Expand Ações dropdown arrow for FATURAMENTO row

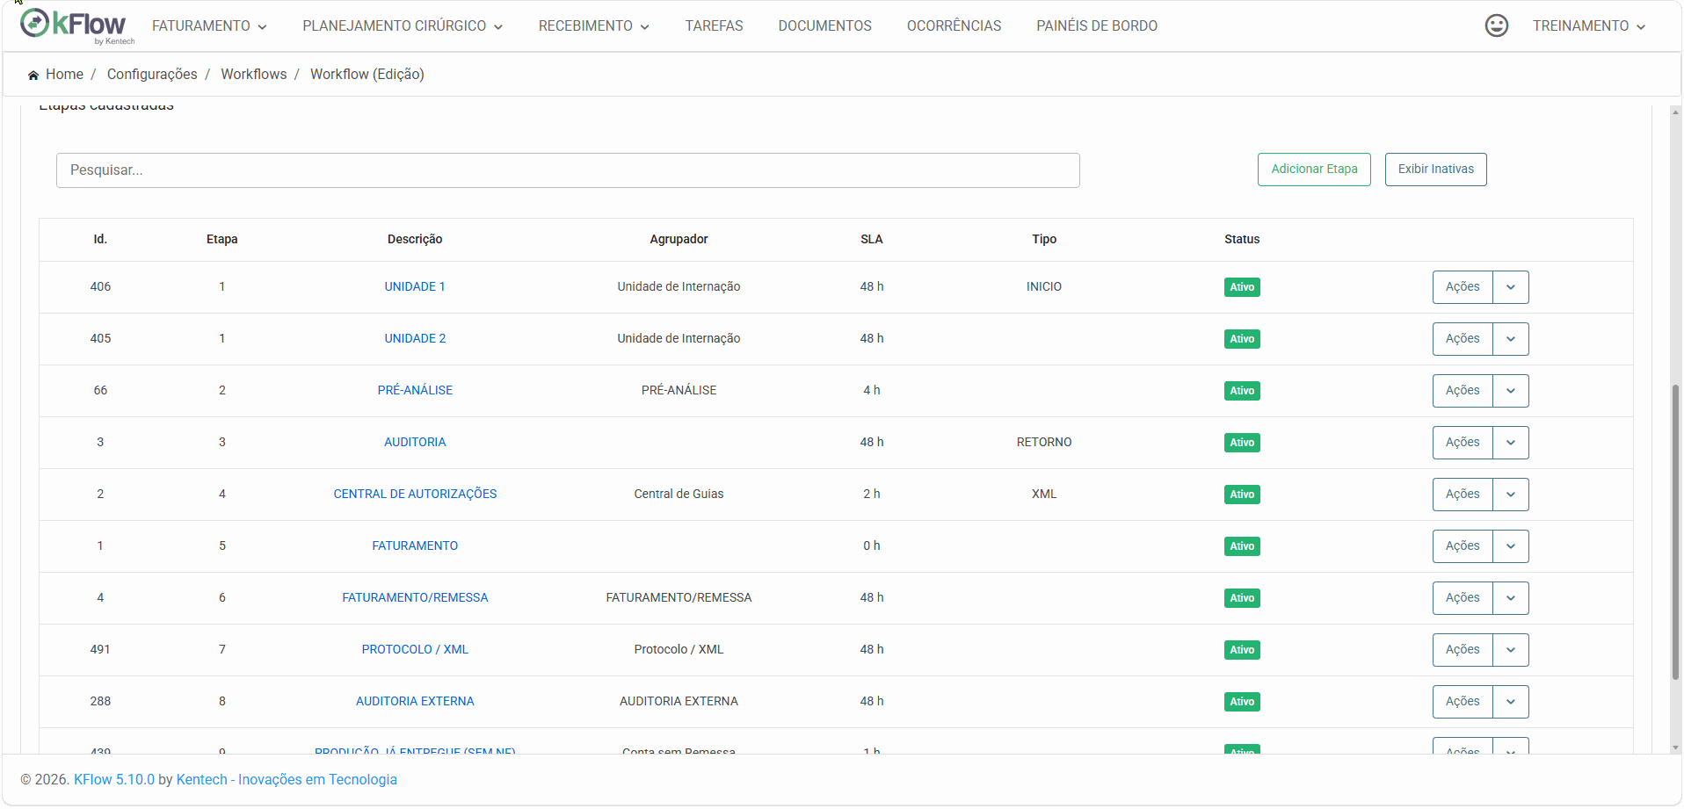(x=1511, y=546)
